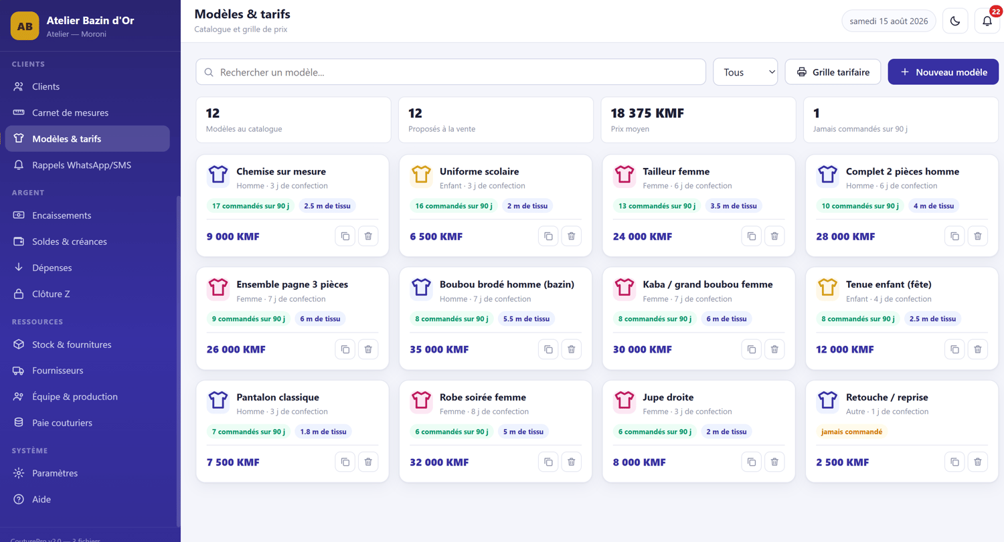Open the Tous category filter dropdown
The image size is (1004, 542).
pyautogui.click(x=746, y=72)
